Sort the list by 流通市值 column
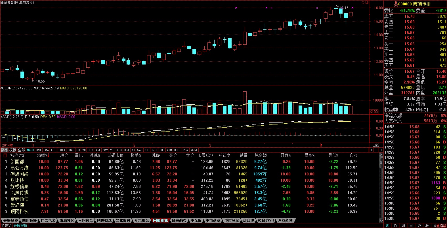This screenshot has height=228, width=447. (x=116, y=155)
